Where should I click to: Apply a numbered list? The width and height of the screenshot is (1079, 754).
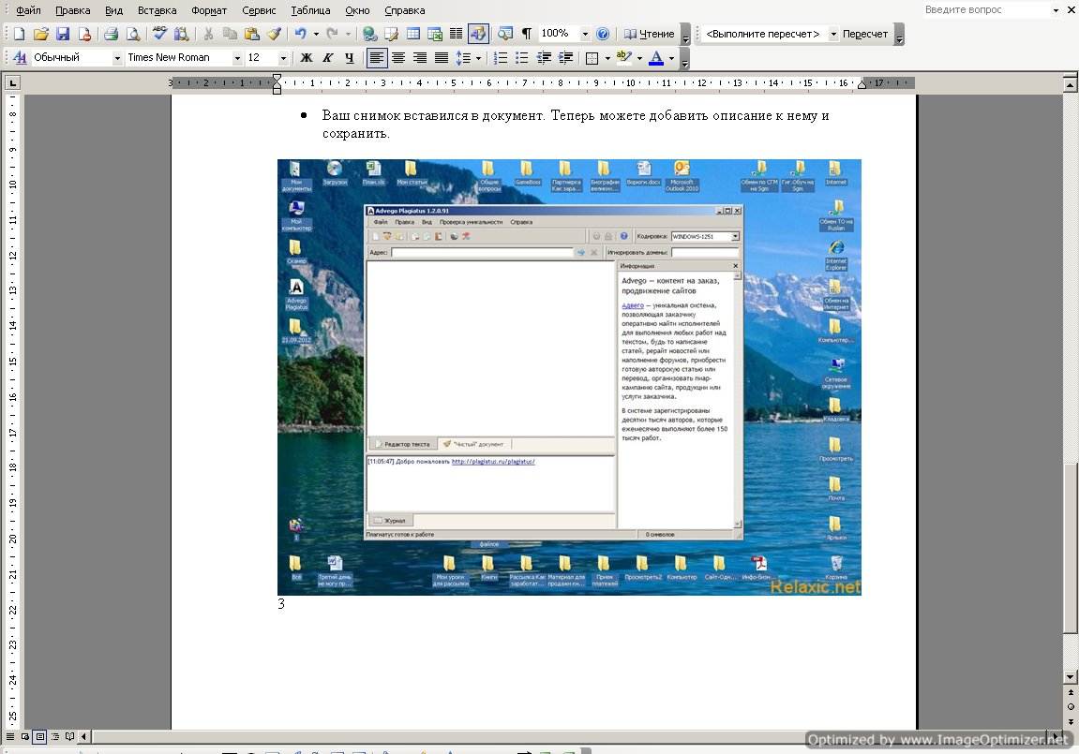(x=501, y=58)
